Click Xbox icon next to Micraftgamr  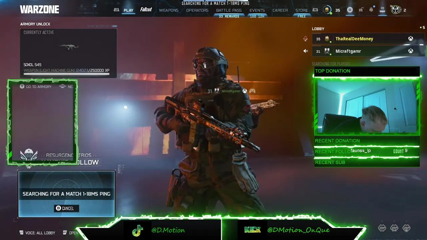point(411,51)
